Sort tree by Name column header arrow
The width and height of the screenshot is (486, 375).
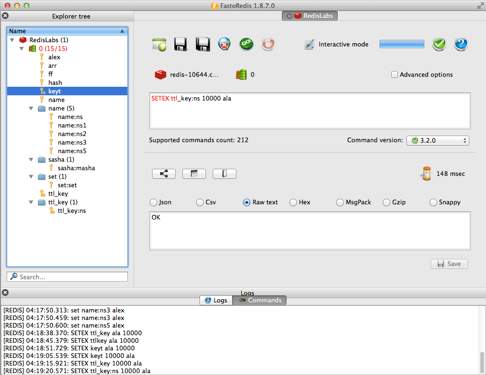coord(122,31)
